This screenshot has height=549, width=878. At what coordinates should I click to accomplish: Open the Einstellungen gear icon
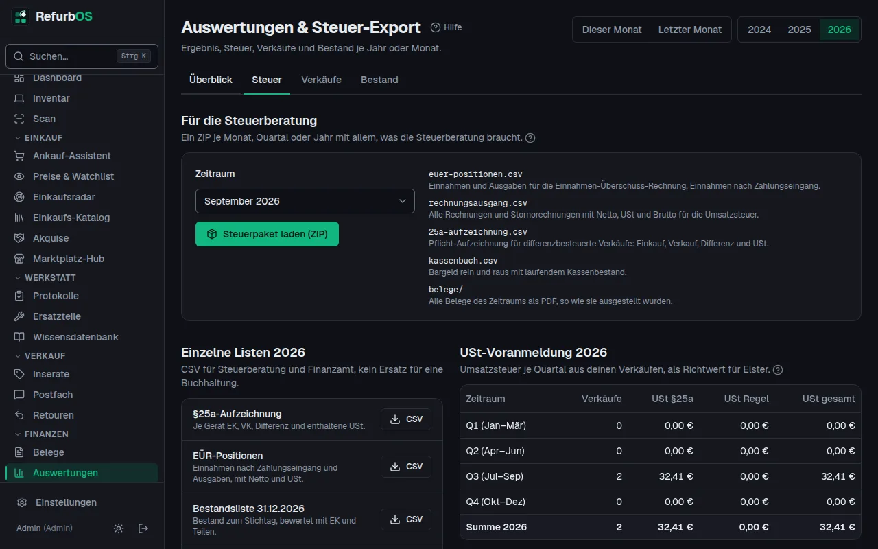point(22,502)
